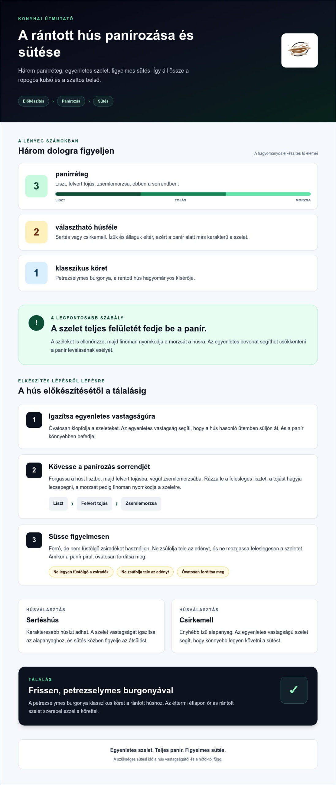336x785 pixels.
Task: Click the schnitzel dish logo image
Action: (299, 50)
